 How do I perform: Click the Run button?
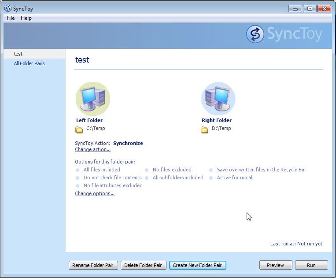point(311,265)
